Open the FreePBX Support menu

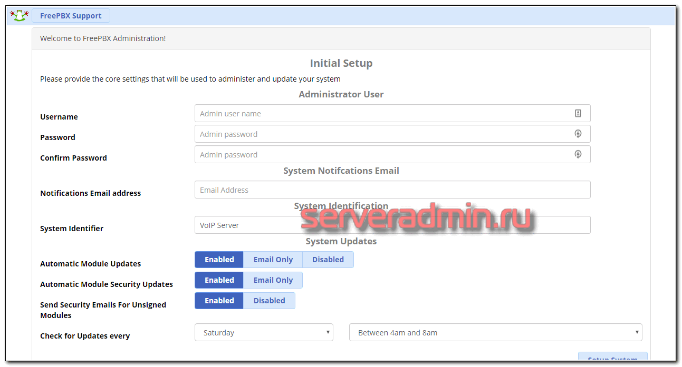(x=71, y=16)
